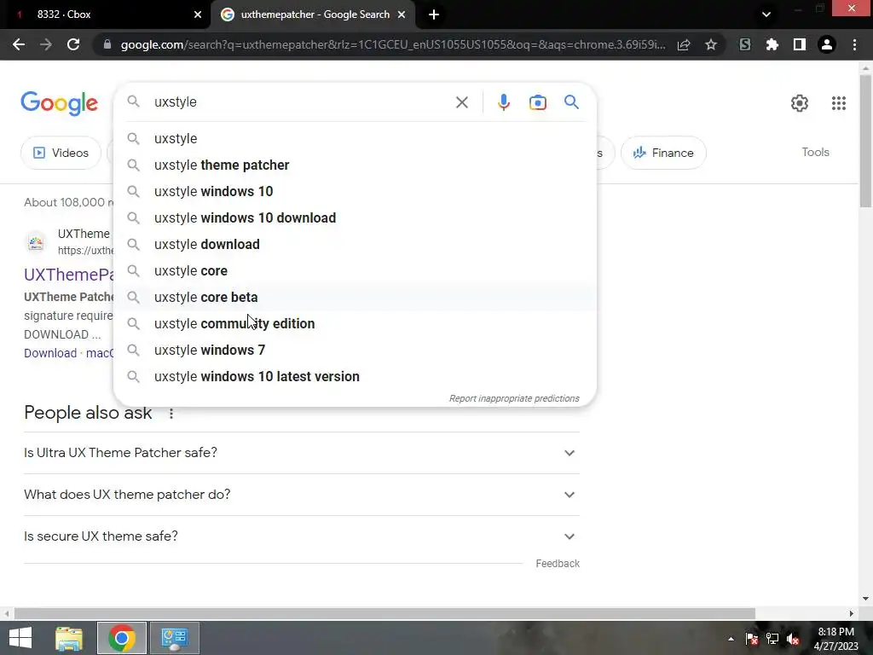The image size is (873, 655).
Task: Open the Extensions puzzle icon
Action: point(772,44)
